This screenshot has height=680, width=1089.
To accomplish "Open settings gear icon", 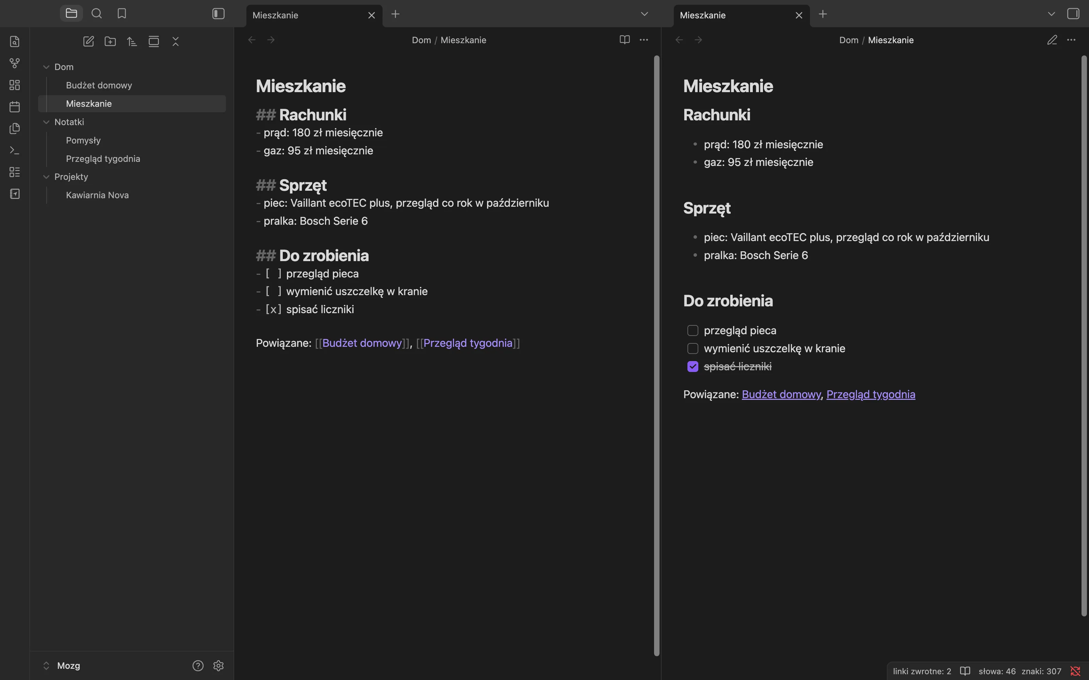I will point(218,666).
